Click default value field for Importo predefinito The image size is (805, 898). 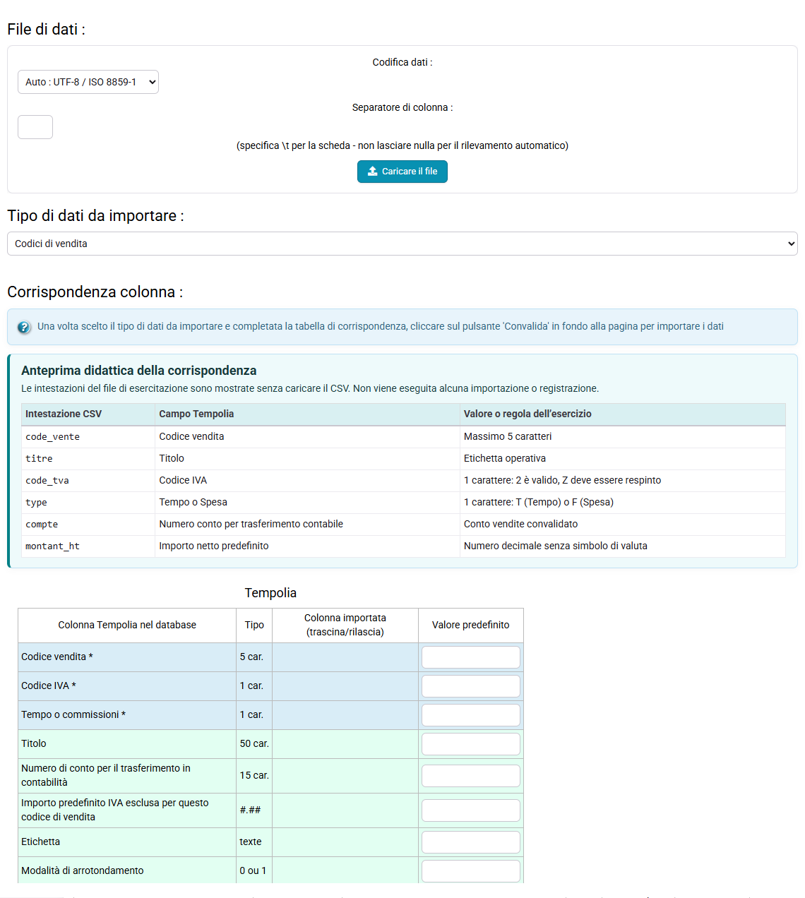tap(471, 810)
